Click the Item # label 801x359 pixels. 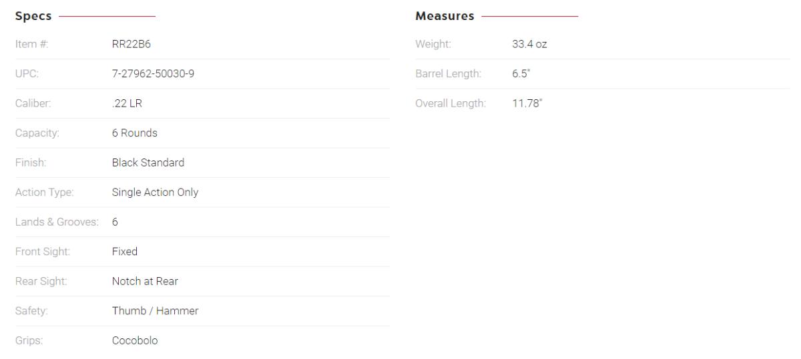point(31,45)
